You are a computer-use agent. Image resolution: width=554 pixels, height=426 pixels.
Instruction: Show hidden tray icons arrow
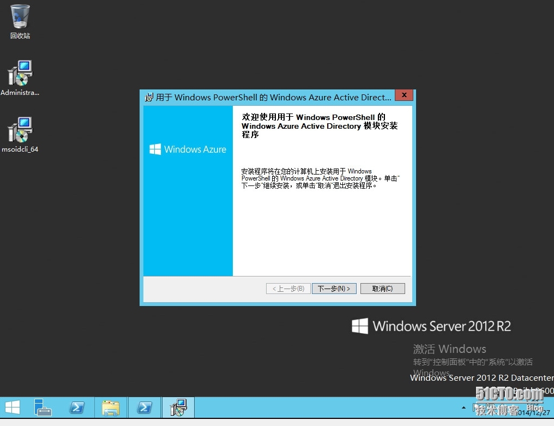[463, 407]
